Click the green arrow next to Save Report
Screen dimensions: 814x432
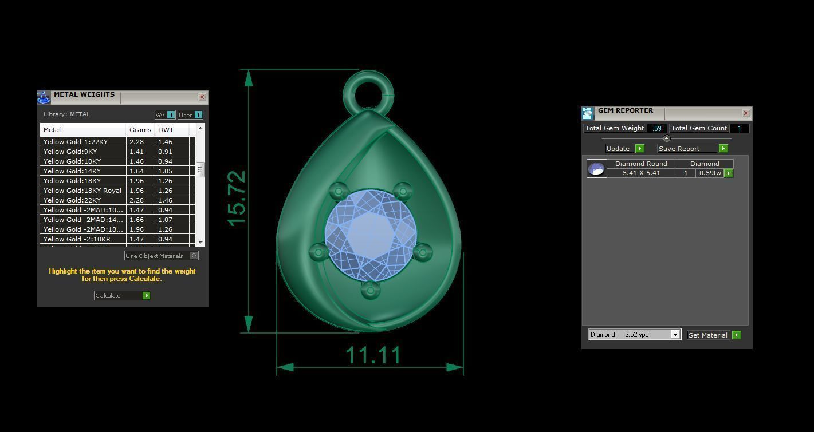coord(723,149)
